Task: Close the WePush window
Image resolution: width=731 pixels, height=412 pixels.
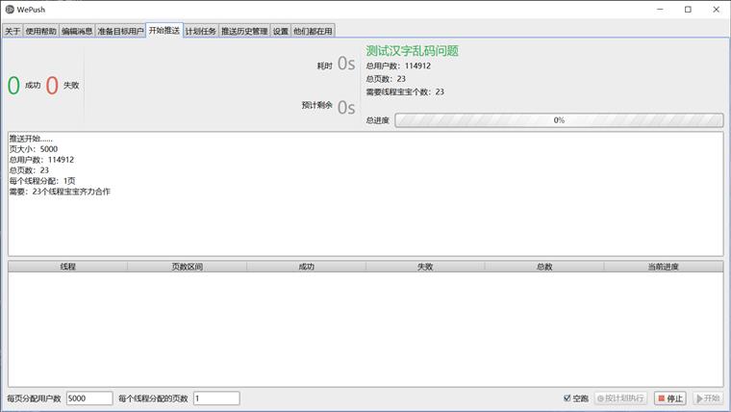Action: tap(716, 10)
